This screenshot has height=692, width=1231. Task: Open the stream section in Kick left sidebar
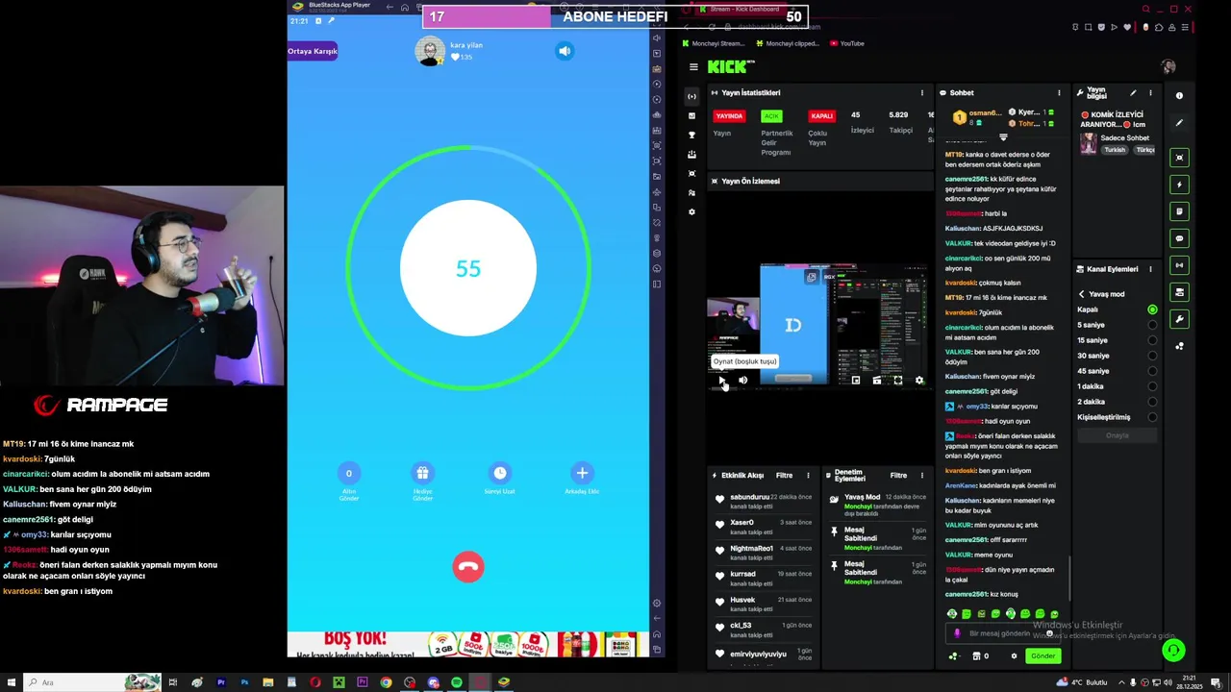click(691, 96)
